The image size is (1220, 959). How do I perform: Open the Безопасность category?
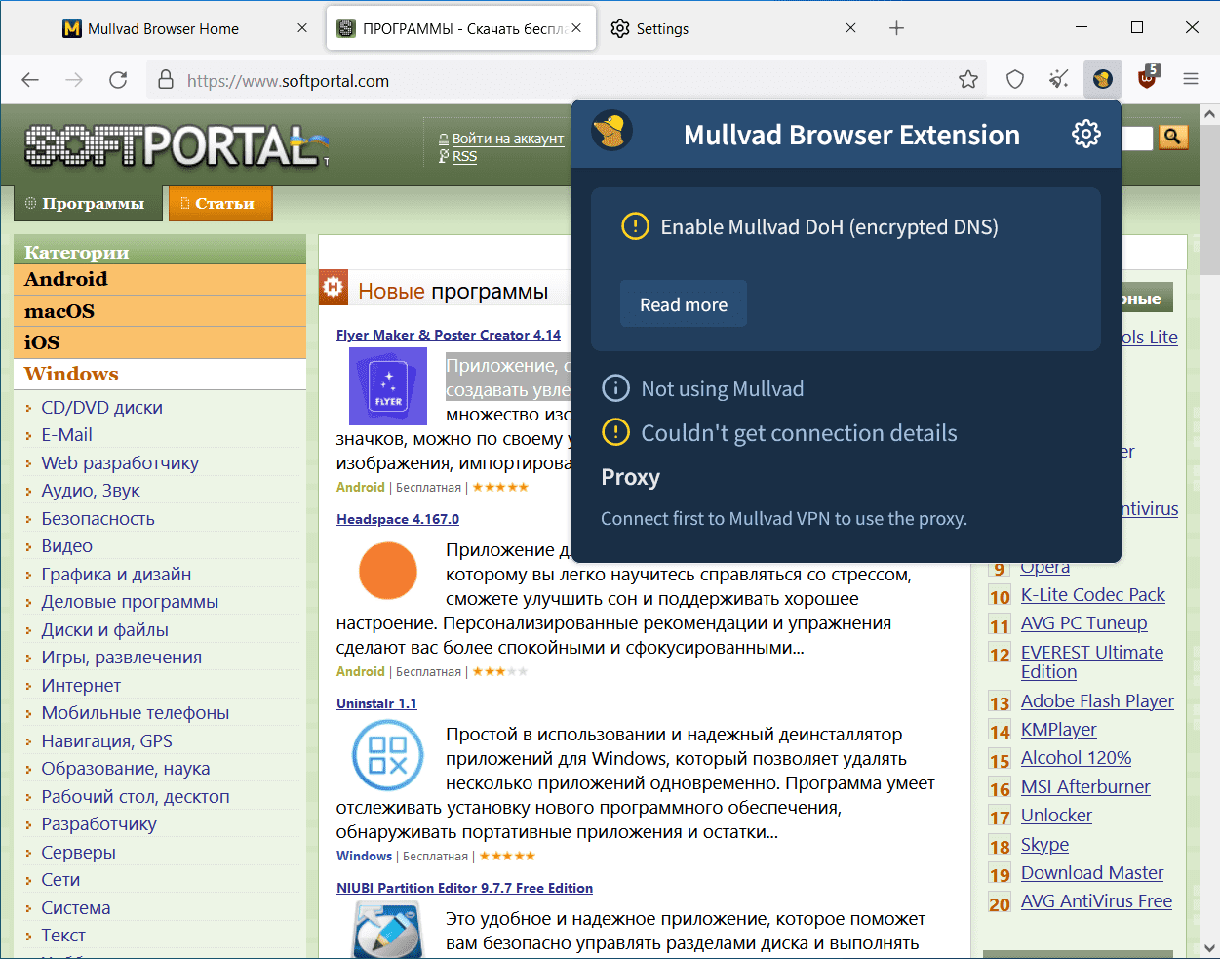click(98, 519)
